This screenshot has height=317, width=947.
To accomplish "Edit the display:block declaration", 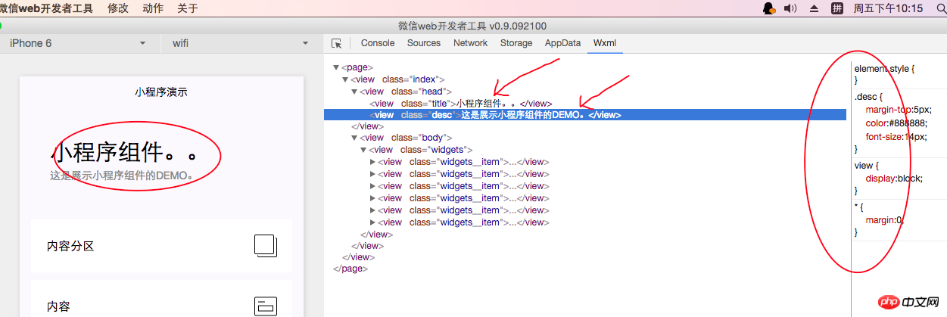I will tap(895, 179).
